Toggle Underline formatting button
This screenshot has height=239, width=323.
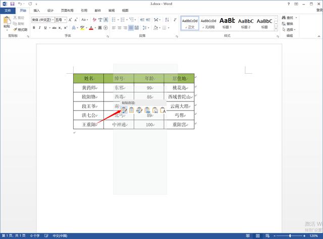pyautogui.click(x=45, y=28)
